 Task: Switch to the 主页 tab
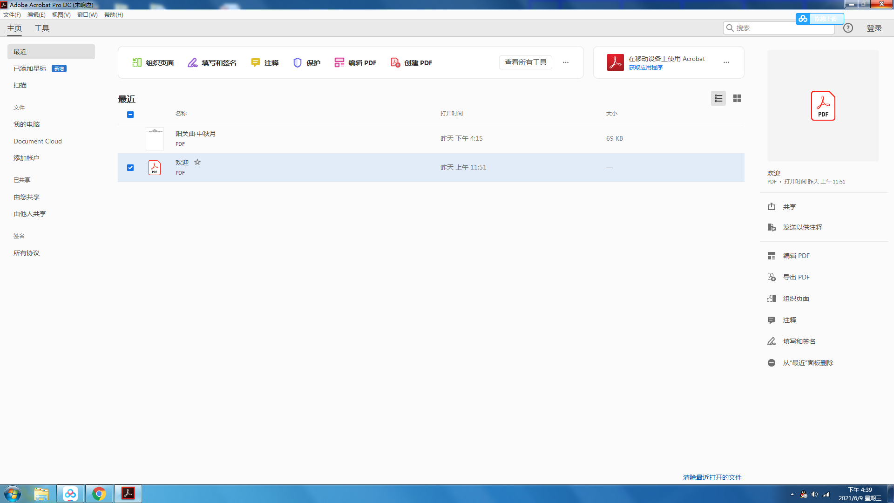point(14,28)
